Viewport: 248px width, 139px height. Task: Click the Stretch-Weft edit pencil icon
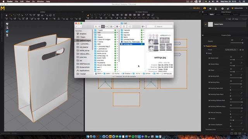241,57
